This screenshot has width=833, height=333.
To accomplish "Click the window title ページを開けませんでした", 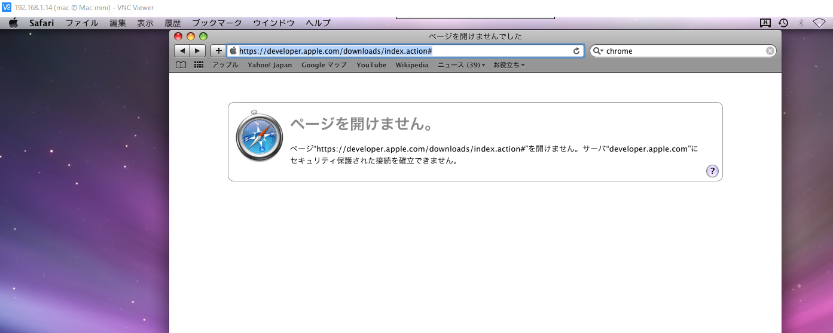I will pos(475,36).
